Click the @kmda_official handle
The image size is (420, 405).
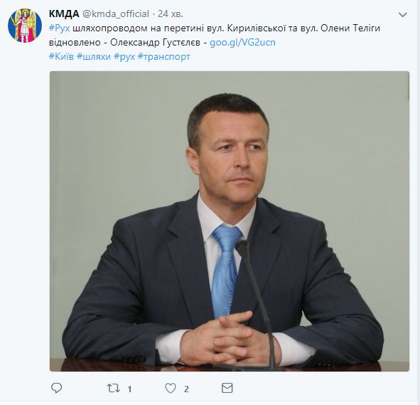pyautogui.click(x=115, y=14)
